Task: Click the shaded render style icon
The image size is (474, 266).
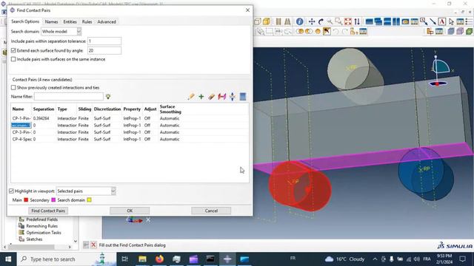Action: coord(267,21)
